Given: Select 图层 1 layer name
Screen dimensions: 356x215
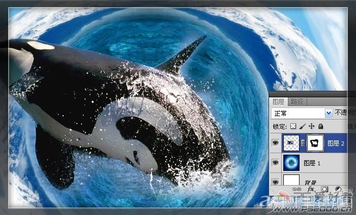Looking at the screenshot, I should click(312, 163).
